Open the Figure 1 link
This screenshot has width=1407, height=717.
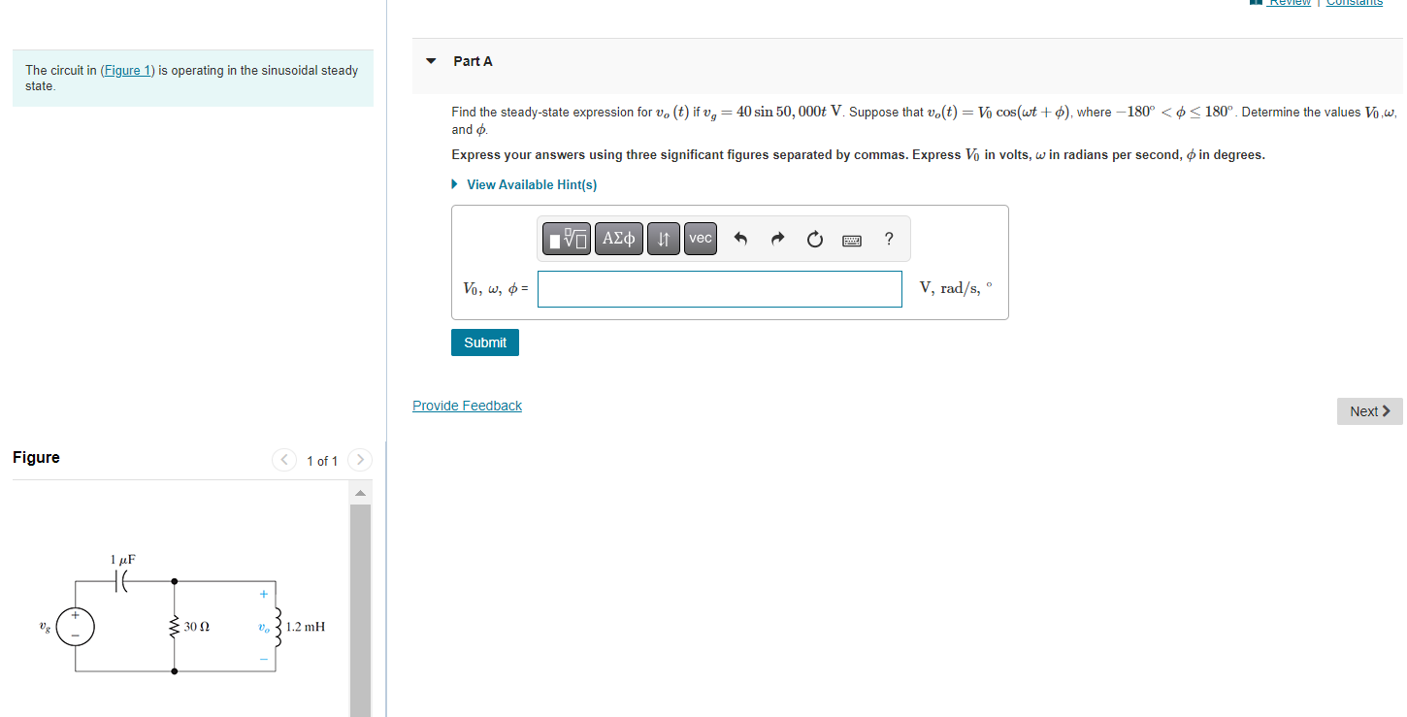point(127,70)
